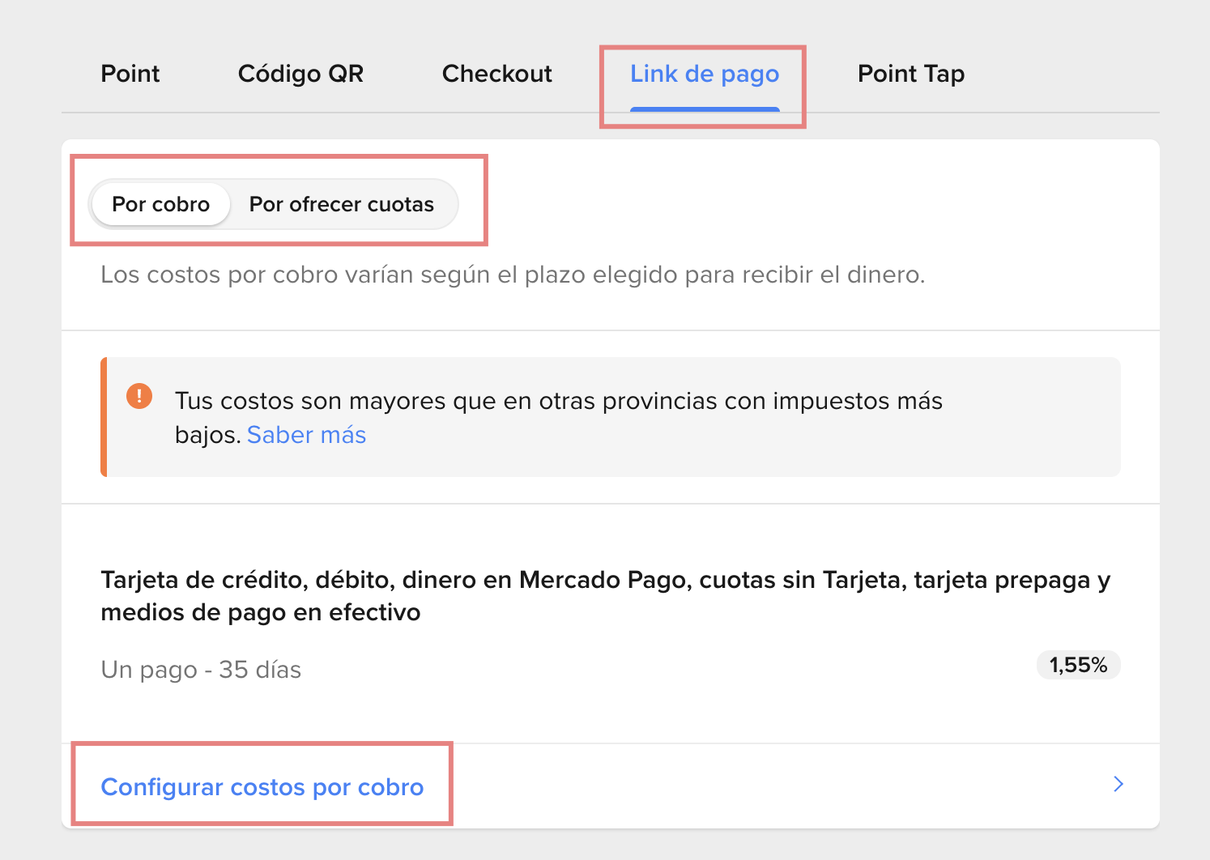
Task: Click the 1,55% fee badge
Action: [1078, 665]
